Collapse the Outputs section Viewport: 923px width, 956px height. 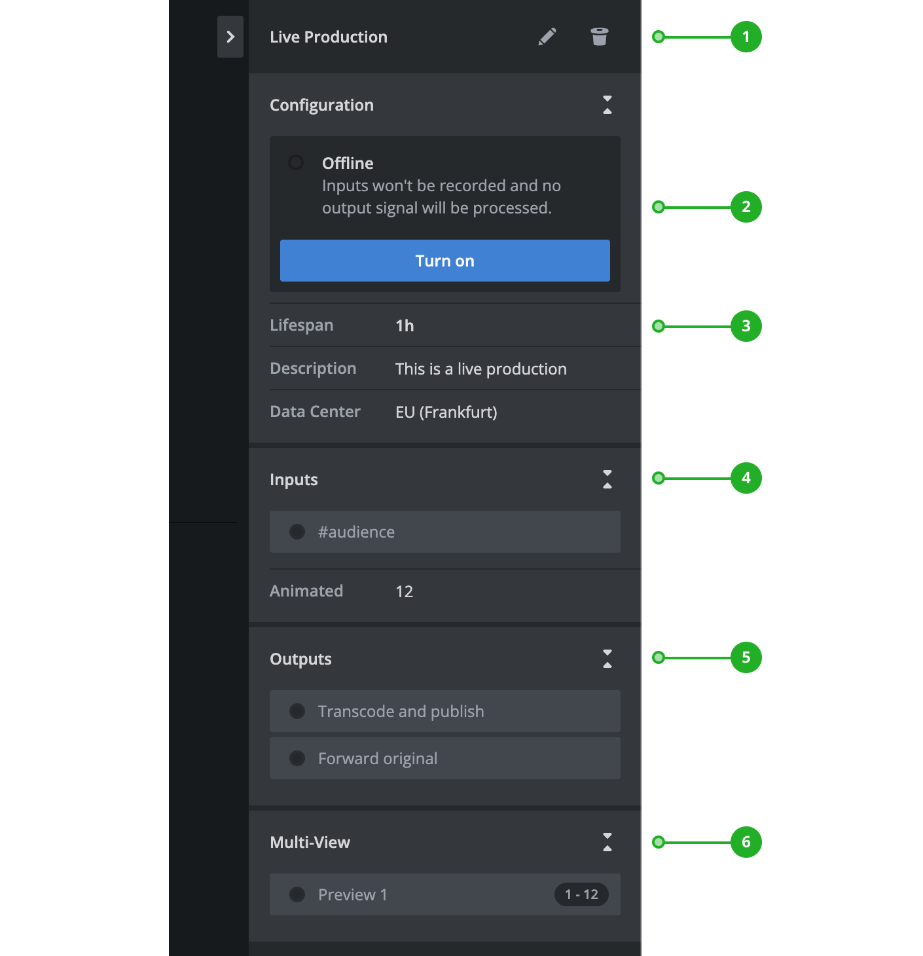(x=607, y=659)
